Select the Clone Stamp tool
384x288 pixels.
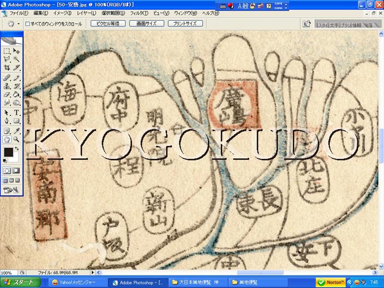click(x=7, y=86)
